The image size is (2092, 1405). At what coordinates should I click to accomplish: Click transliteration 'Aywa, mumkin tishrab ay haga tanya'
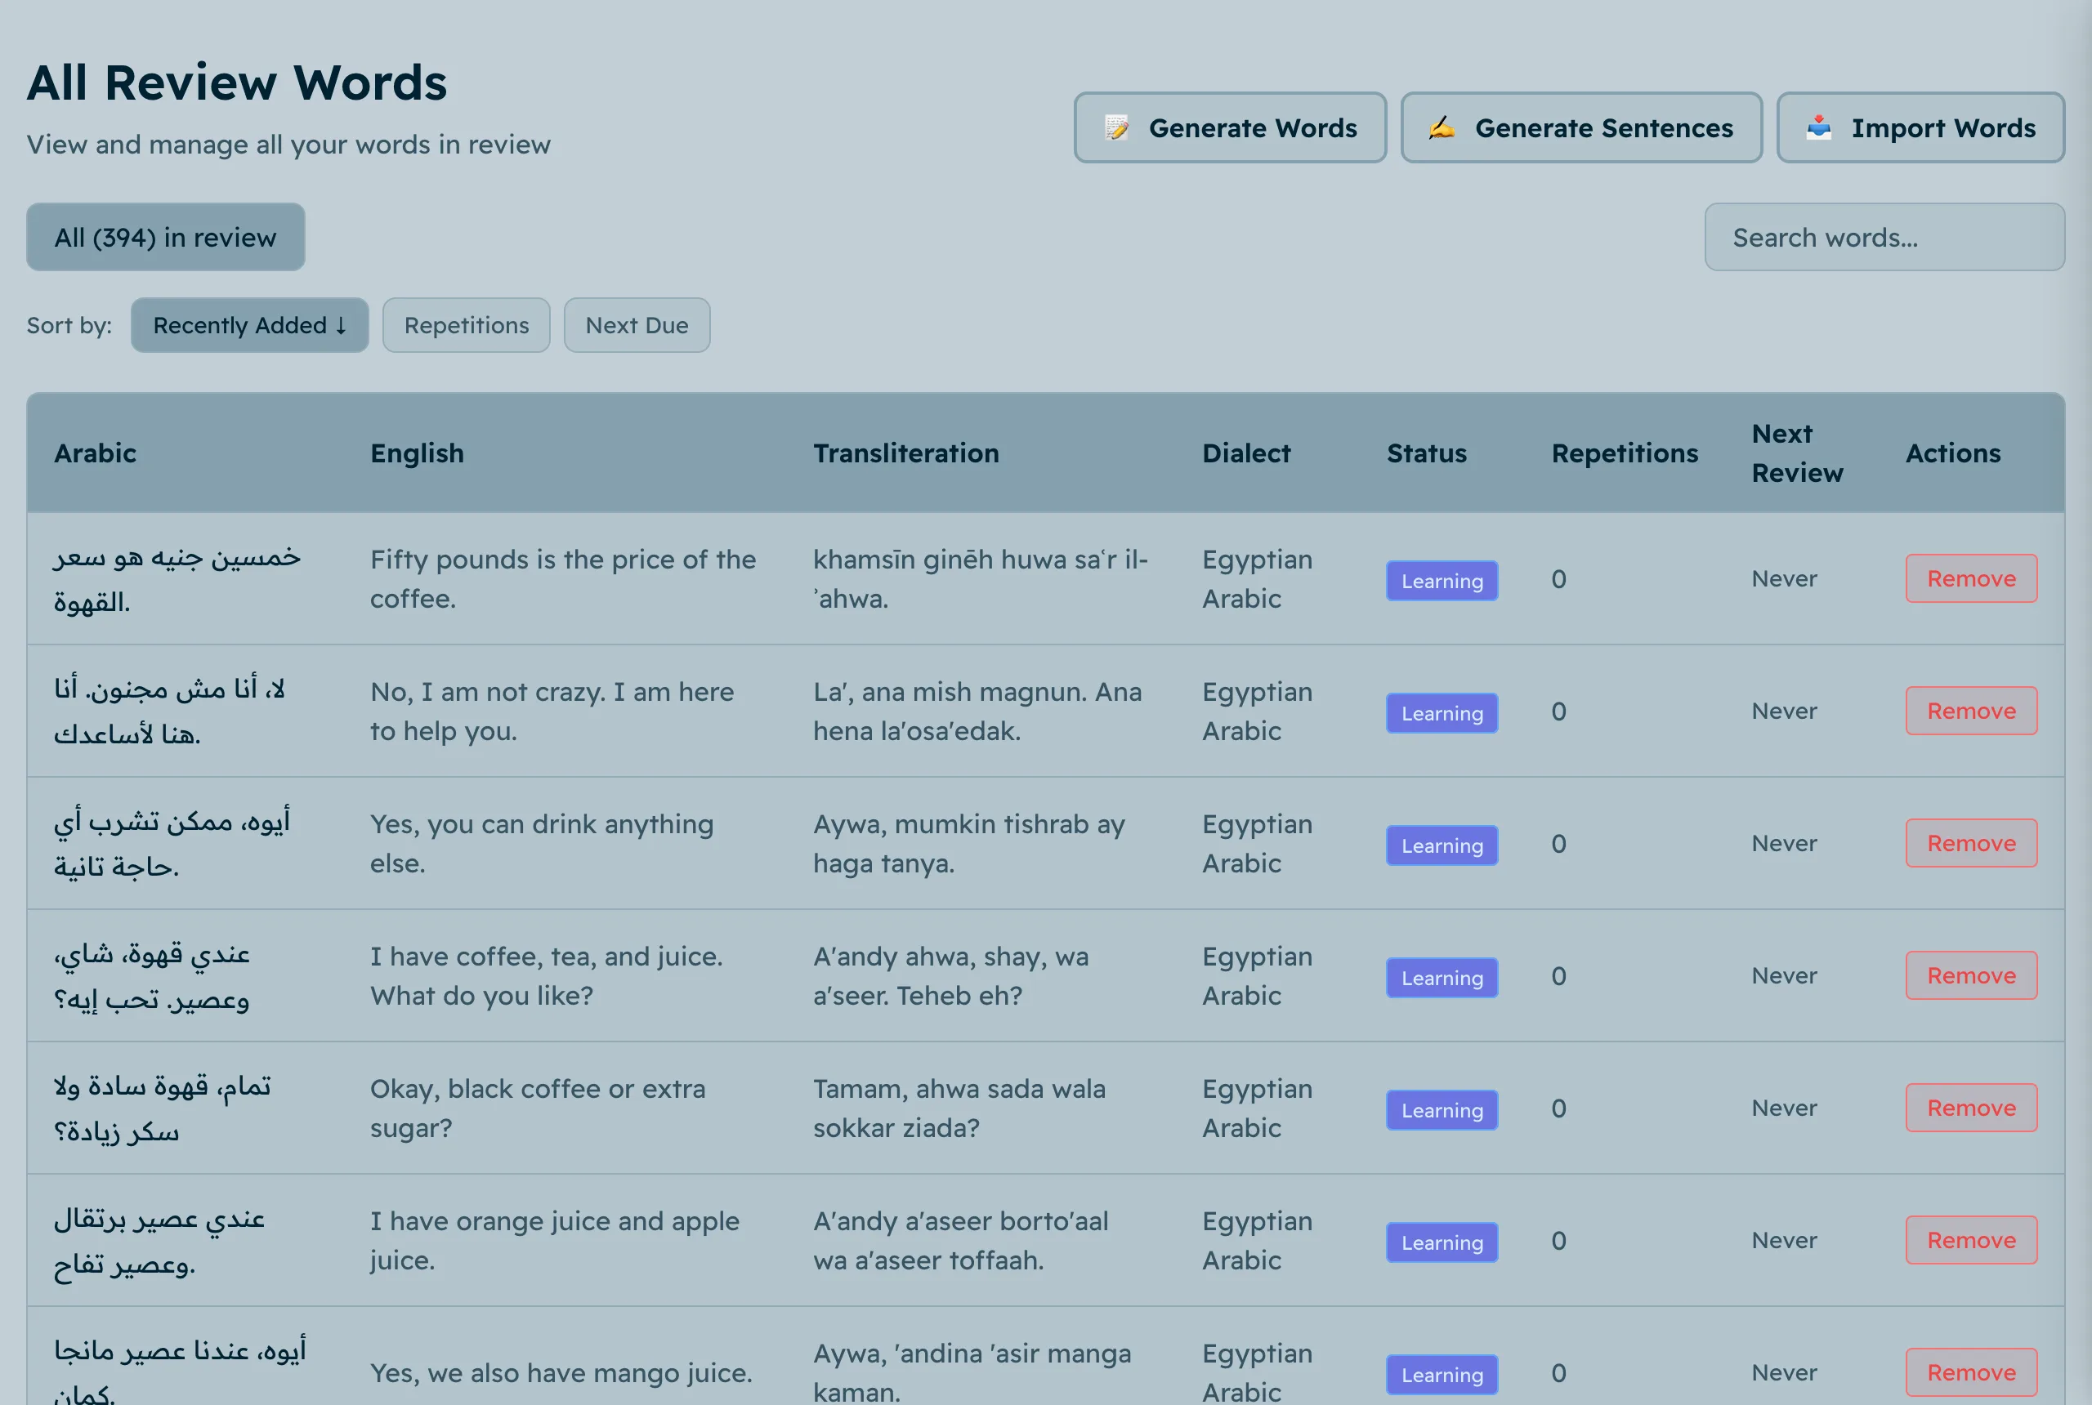click(x=968, y=843)
